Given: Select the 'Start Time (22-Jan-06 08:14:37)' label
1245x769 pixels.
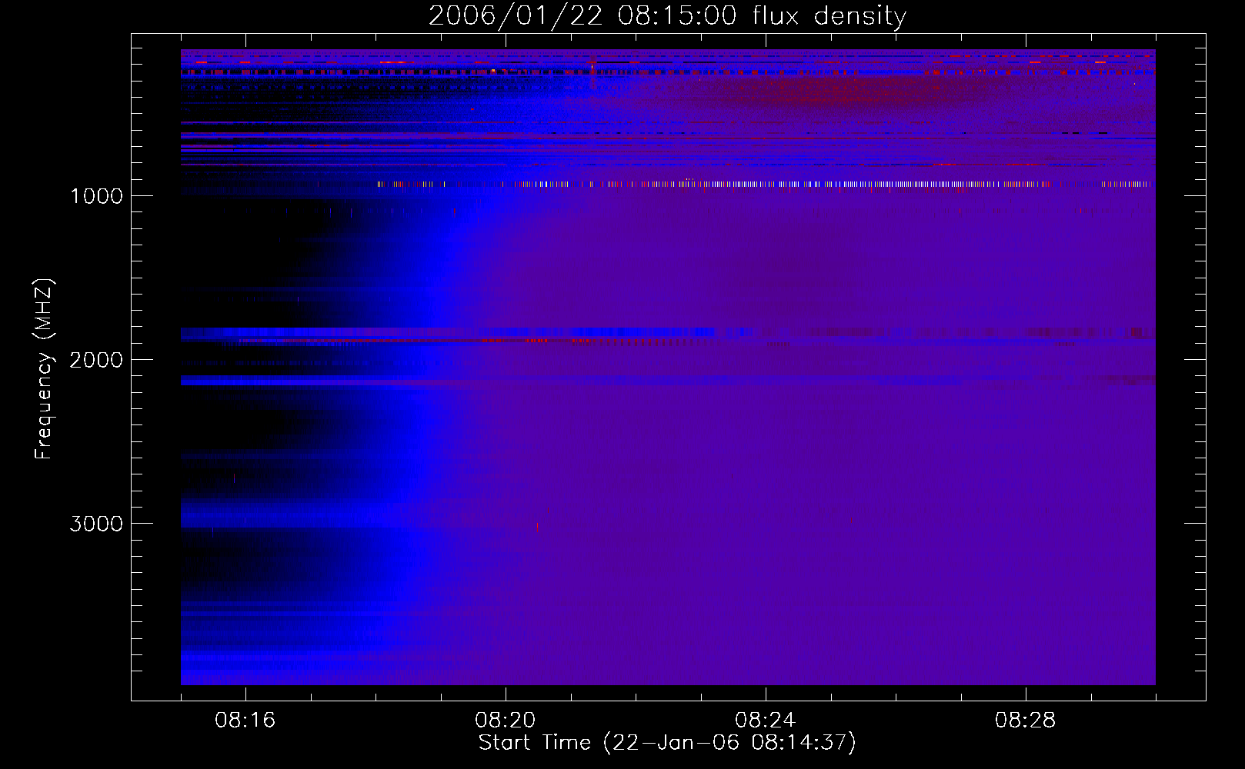Looking at the screenshot, I should [667, 743].
